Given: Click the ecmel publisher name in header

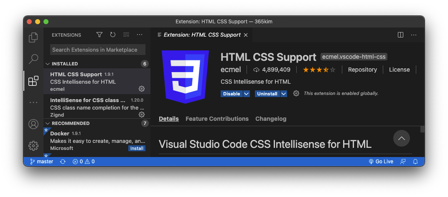Looking at the screenshot, I should click(x=231, y=70).
